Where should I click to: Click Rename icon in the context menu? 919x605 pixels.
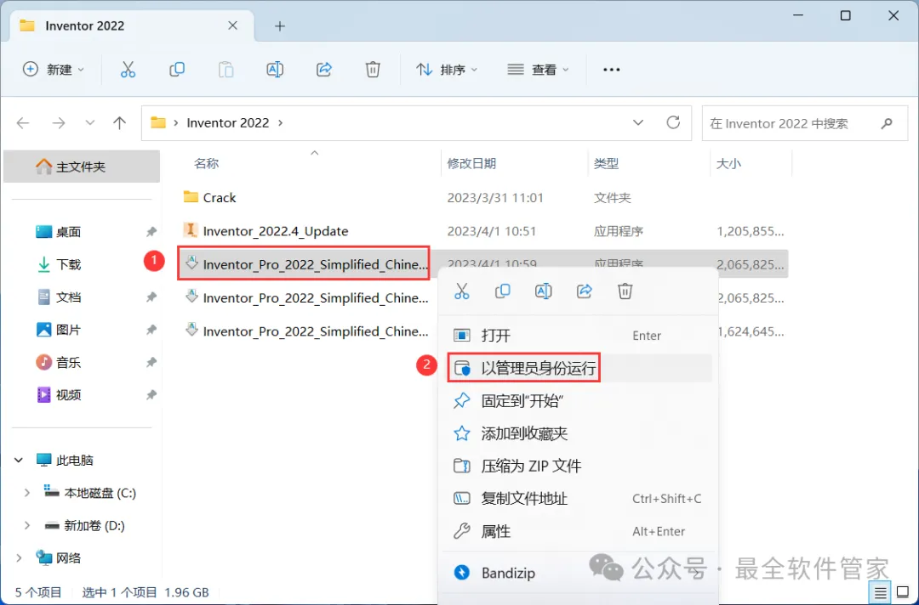click(x=543, y=291)
